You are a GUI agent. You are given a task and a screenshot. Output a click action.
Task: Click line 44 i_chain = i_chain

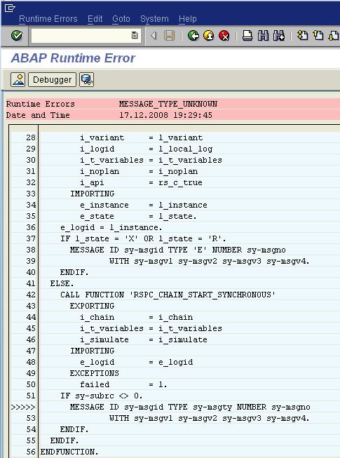(137, 317)
